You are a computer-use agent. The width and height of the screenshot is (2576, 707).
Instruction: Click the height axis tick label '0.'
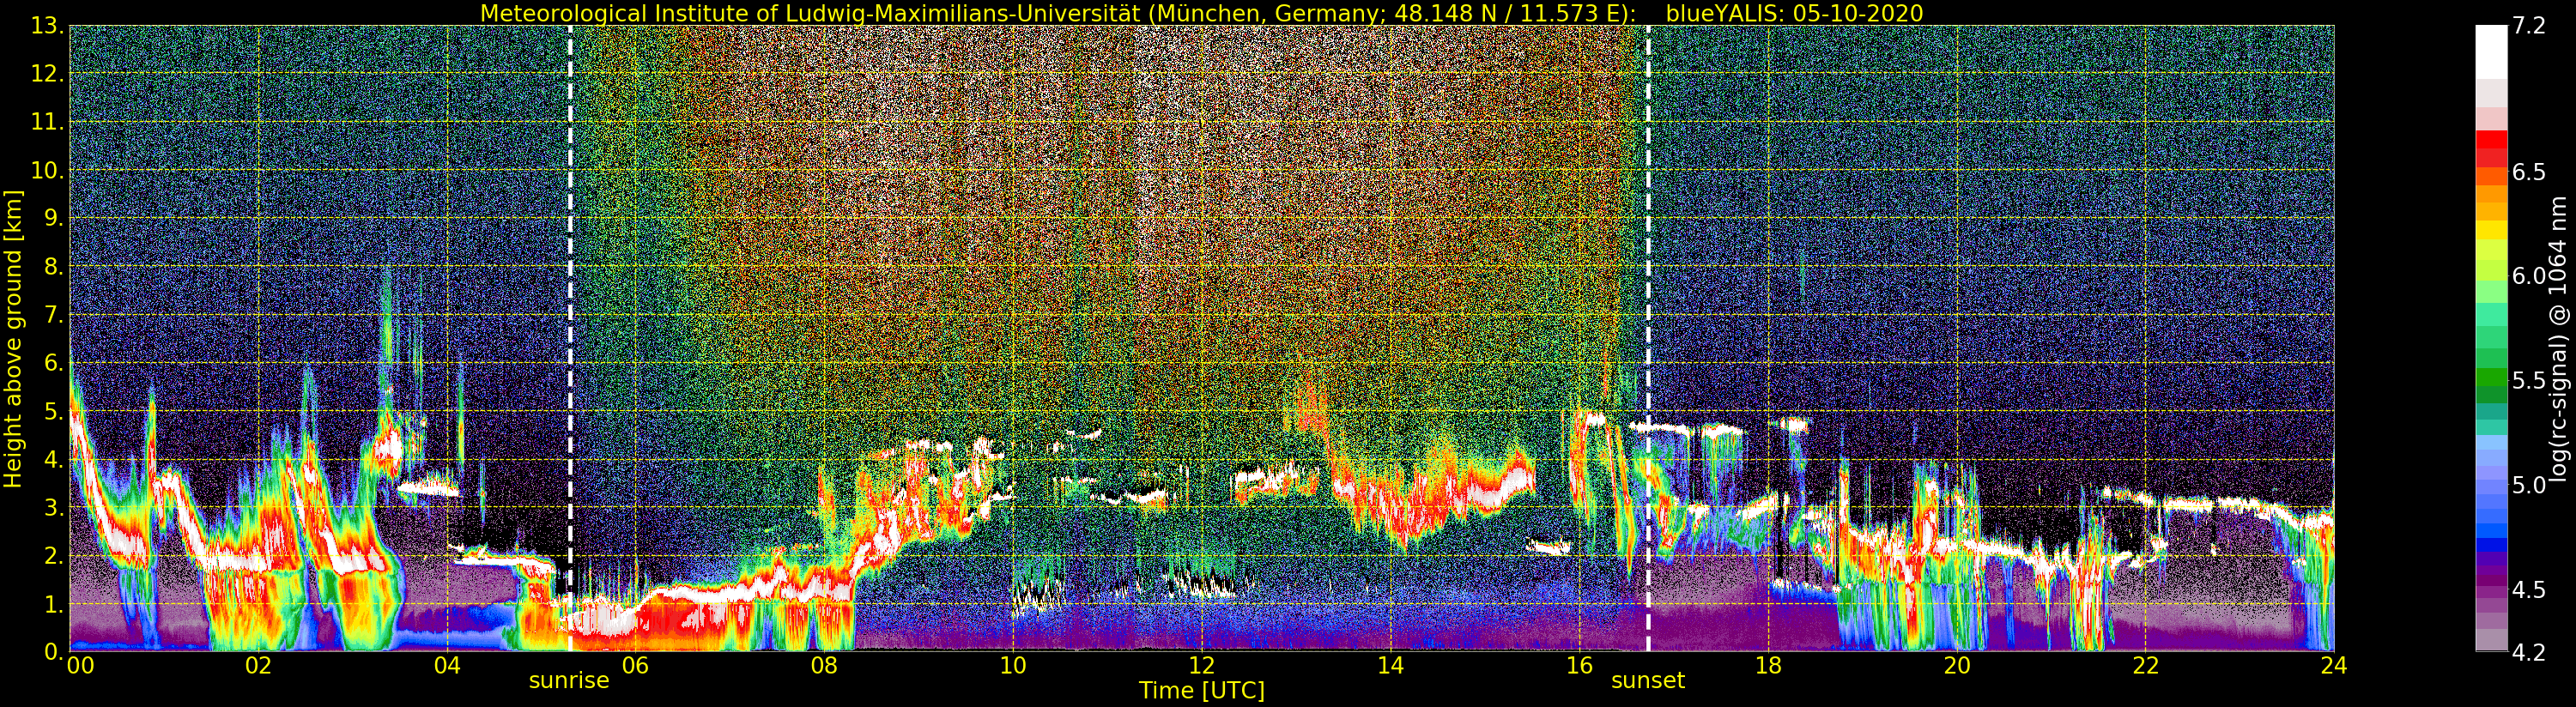coord(53,652)
